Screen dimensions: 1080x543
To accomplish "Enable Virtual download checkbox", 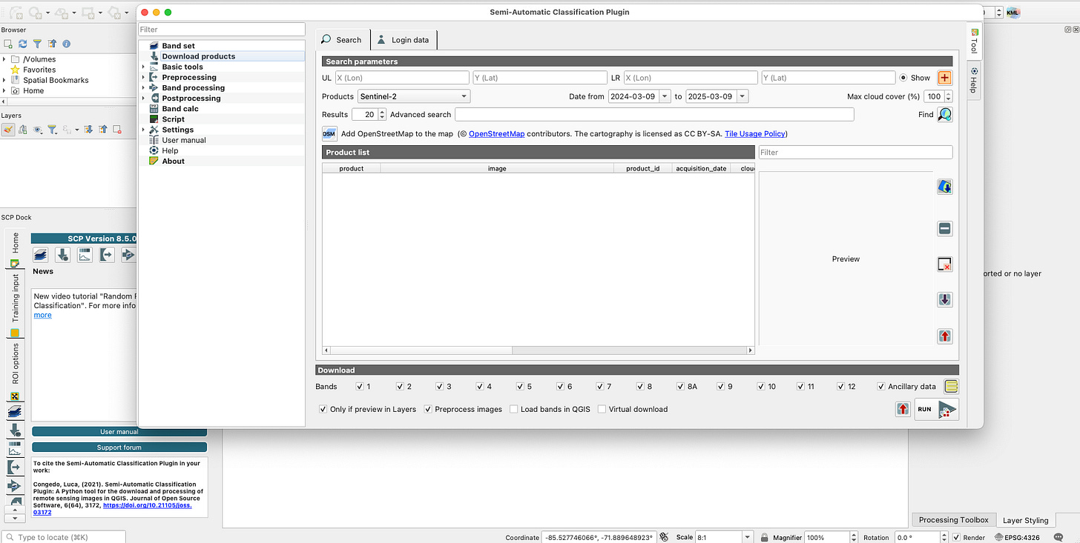I will point(602,409).
